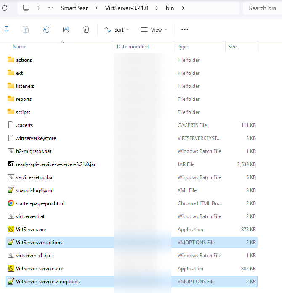Click JAR File type cell
282x293 pixels.
pyautogui.click(x=186, y=164)
